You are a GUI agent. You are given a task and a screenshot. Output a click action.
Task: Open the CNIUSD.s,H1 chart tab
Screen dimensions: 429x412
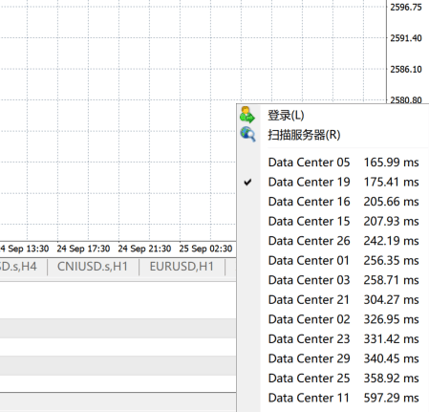[x=93, y=267]
